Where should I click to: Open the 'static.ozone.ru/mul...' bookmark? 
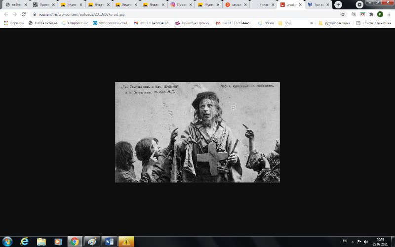click(111, 23)
